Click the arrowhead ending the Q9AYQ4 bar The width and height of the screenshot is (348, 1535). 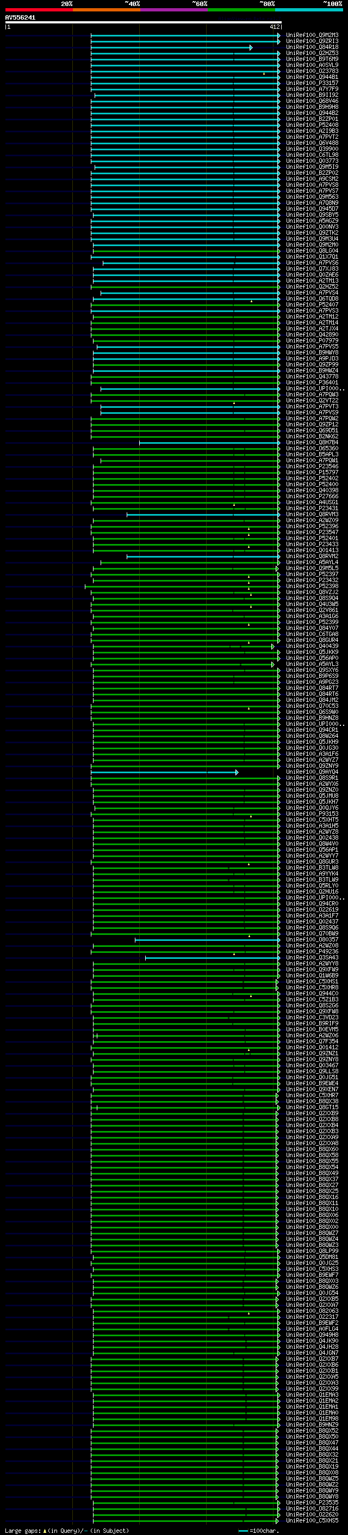(x=237, y=772)
